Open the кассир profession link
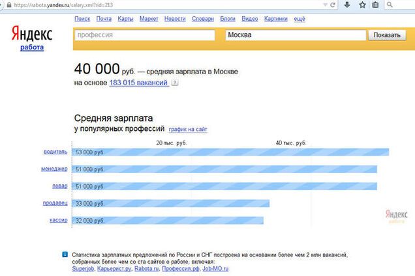This screenshot has width=415, height=276. pos(59,220)
